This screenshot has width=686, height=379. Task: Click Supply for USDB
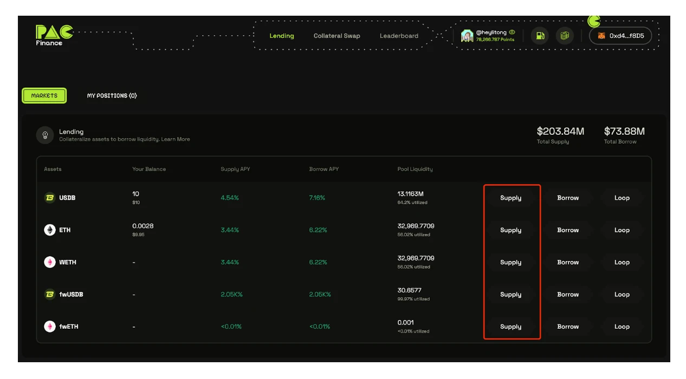click(510, 198)
